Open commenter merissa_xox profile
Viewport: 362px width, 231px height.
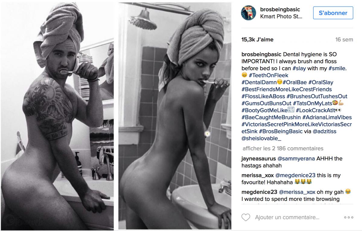click(258, 175)
